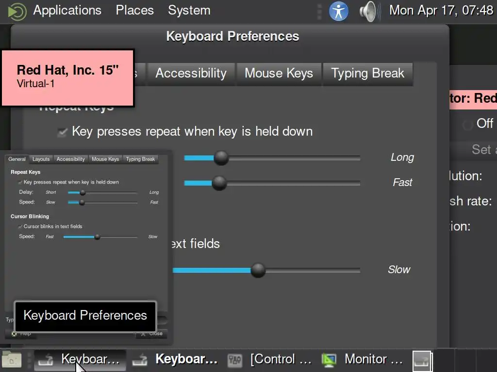Click the workspace switcher in bottom panel
The width and height of the screenshot is (497, 372).
point(422,360)
